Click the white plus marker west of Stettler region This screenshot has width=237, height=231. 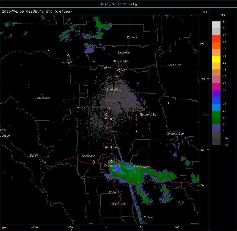[168, 103]
